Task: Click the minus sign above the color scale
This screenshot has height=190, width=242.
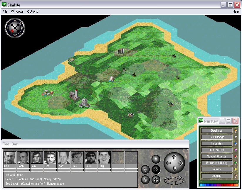Action: pyautogui.click(x=201, y=182)
